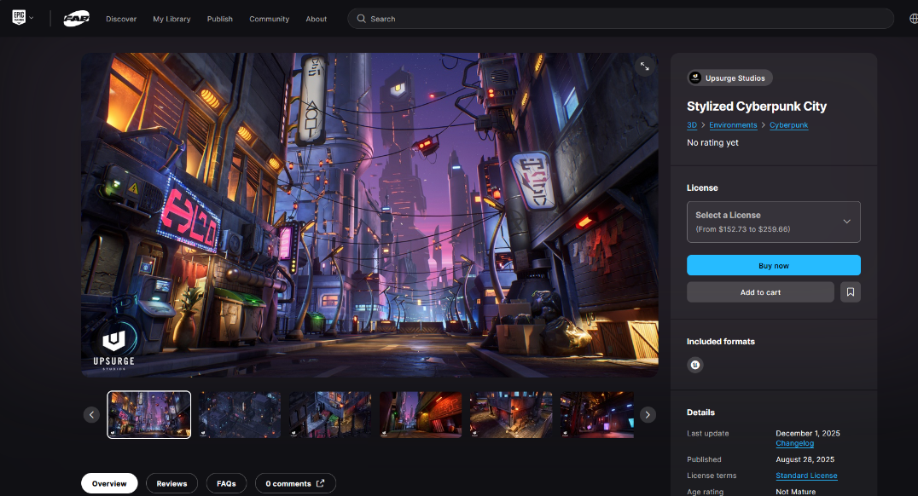Image resolution: width=918 pixels, height=496 pixels.
Task: Open the Community menu
Action: coord(270,19)
